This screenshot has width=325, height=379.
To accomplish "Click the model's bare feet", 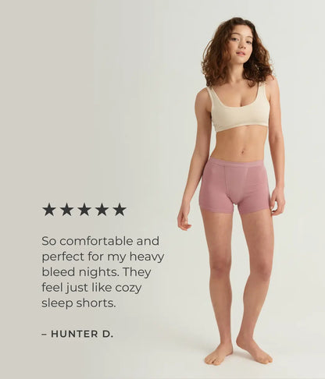I will [238, 351].
